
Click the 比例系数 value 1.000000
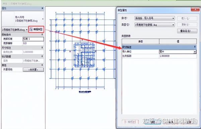[178, 56]
